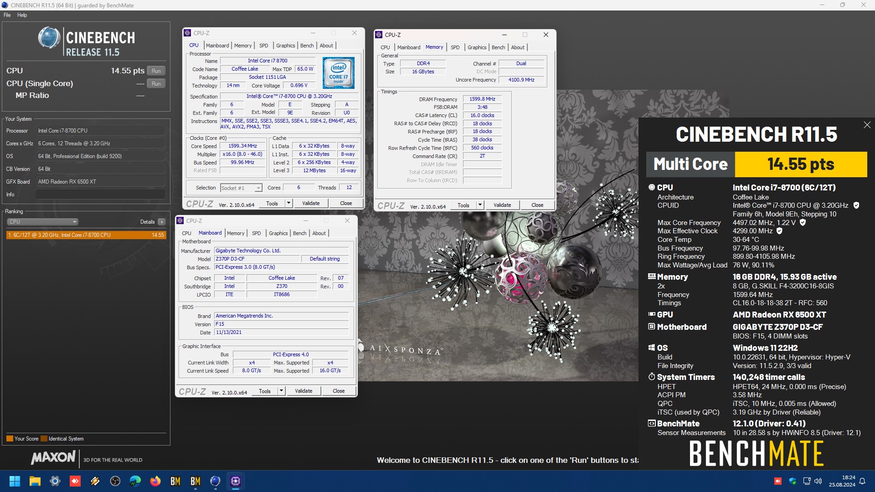The height and width of the screenshot is (492, 875).
Task: Switch to the Cinebench globe taskbar icon
Action: [215, 481]
